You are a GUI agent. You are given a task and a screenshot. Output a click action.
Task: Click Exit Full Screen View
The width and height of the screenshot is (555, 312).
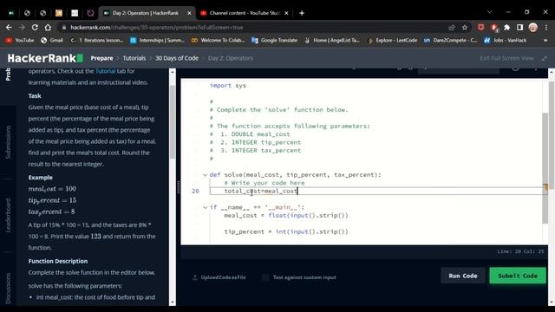[506, 58]
